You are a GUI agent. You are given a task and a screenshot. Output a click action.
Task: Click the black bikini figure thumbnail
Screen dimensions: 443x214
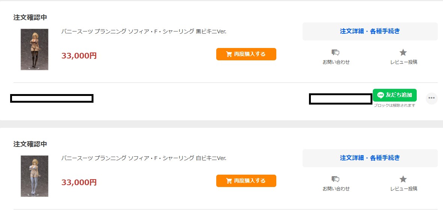pyautogui.click(x=35, y=49)
